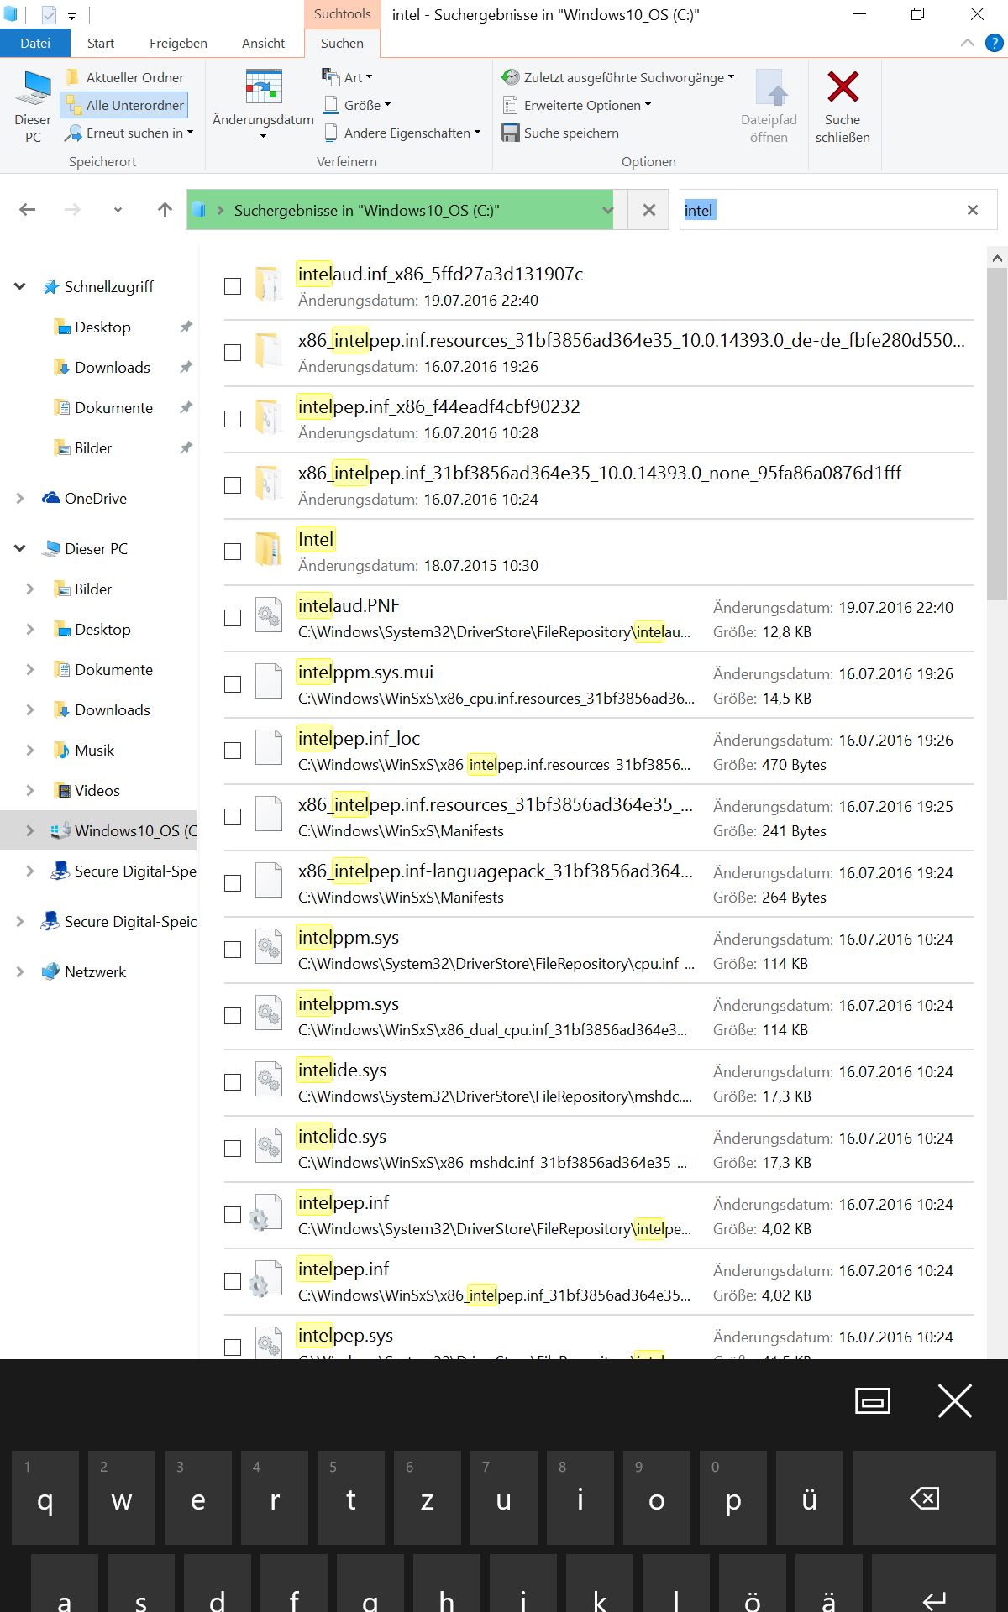Click the Intel folder icon
Screen dimensions: 1008x1612
point(269,551)
